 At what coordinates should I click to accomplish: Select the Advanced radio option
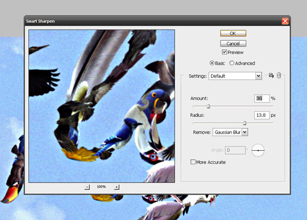[x=231, y=63]
